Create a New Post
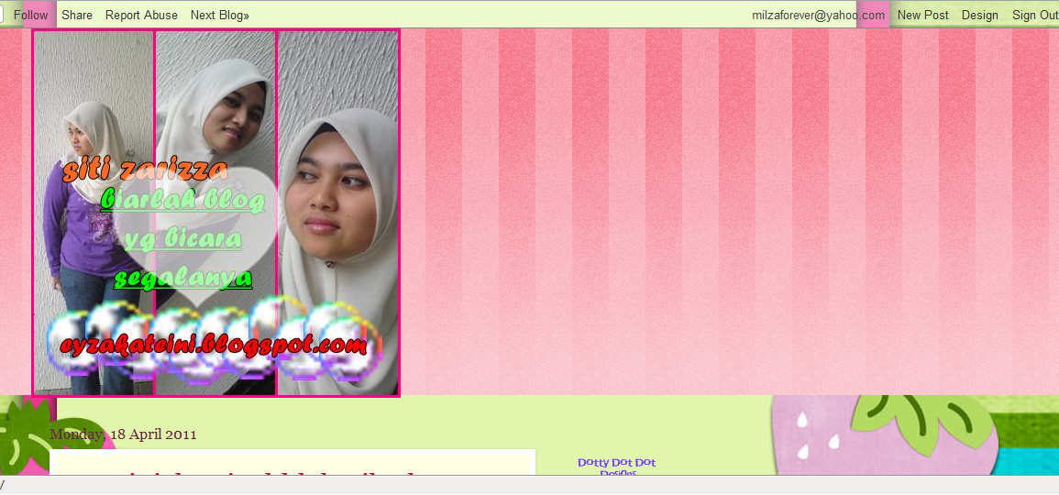 click(922, 15)
